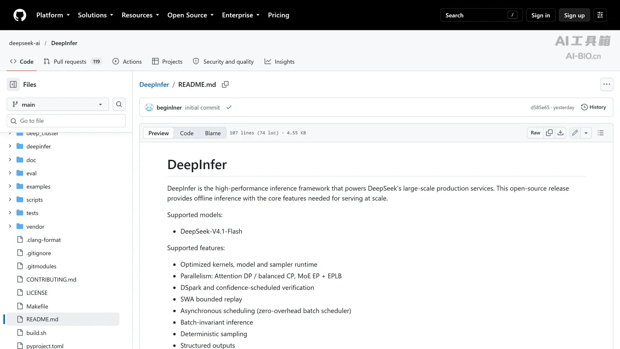Switch to the Code view of the file
Screen dimensions: 620x349
pos(187,133)
